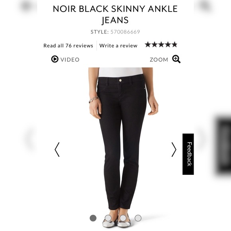Select the third carousel dot
Screen dimensions: 231x231
[123, 218]
